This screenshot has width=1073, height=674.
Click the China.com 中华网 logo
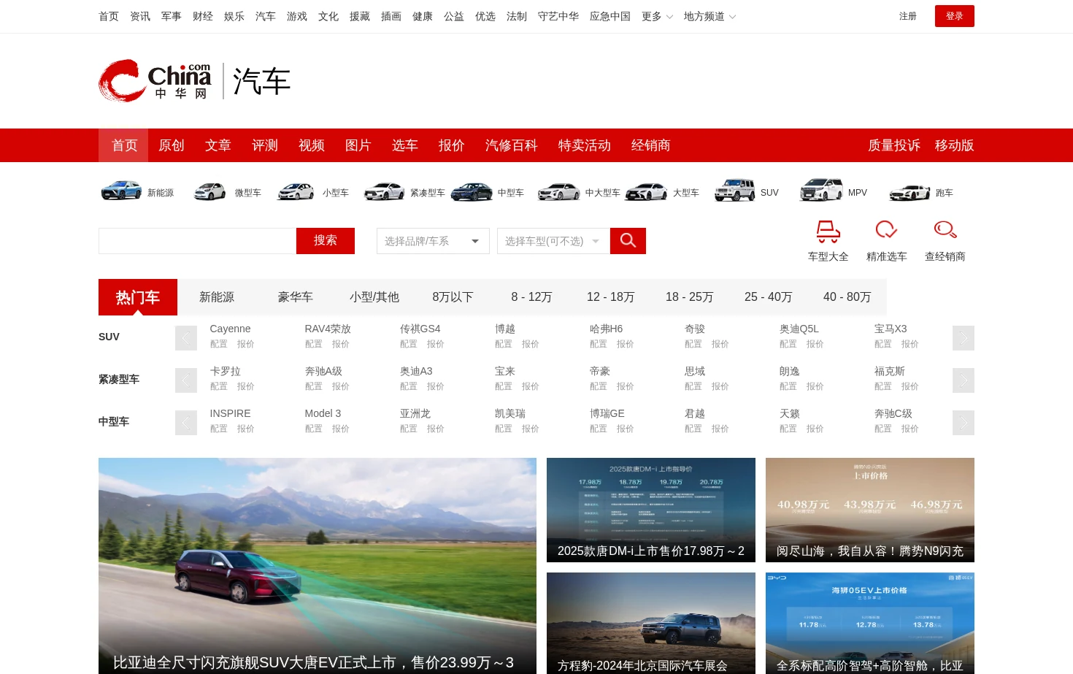click(155, 80)
